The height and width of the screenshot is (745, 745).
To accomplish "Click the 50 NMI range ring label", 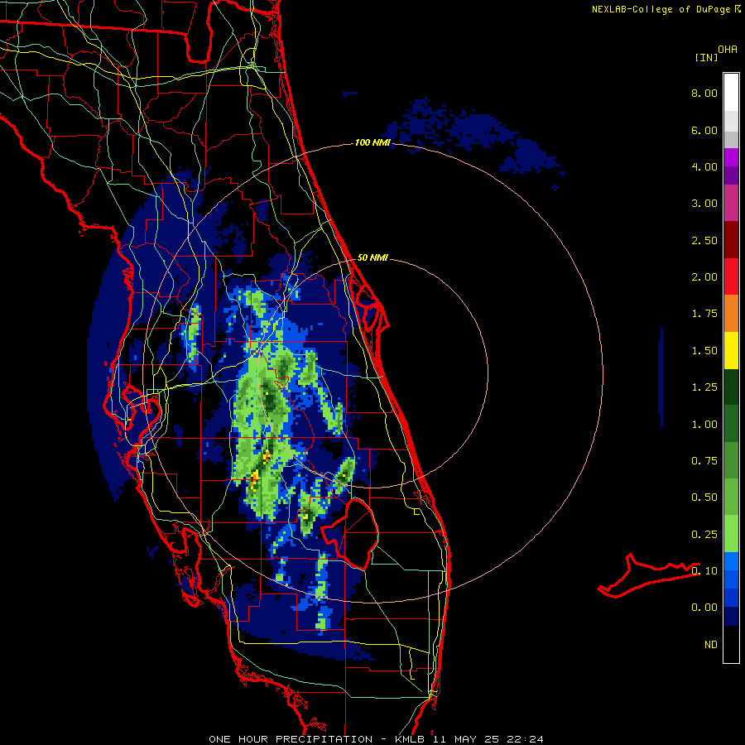I will click(x=372, y=257).
